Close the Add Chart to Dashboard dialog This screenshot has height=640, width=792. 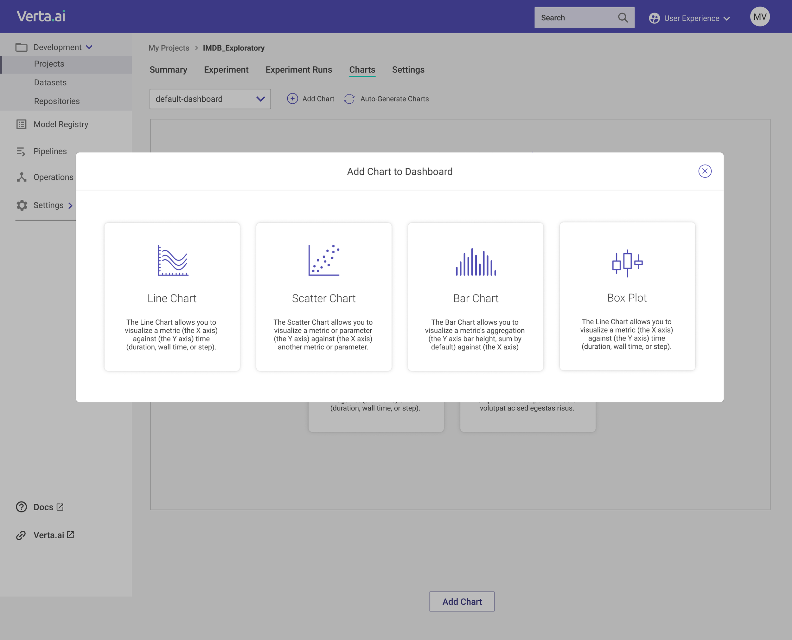705,171
